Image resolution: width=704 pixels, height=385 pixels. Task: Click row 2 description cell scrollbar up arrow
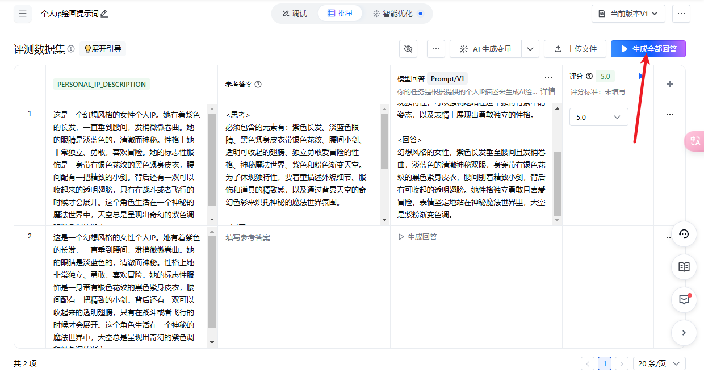(x=212, y=232)
